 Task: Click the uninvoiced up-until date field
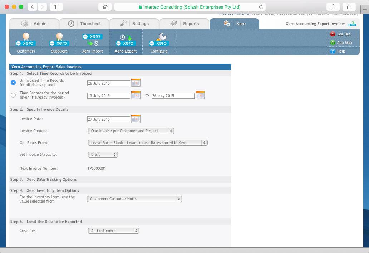click(x=108, y=83)
